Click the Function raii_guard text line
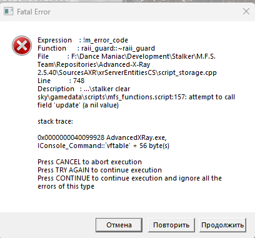255x238 pixels. pos(96,48)
